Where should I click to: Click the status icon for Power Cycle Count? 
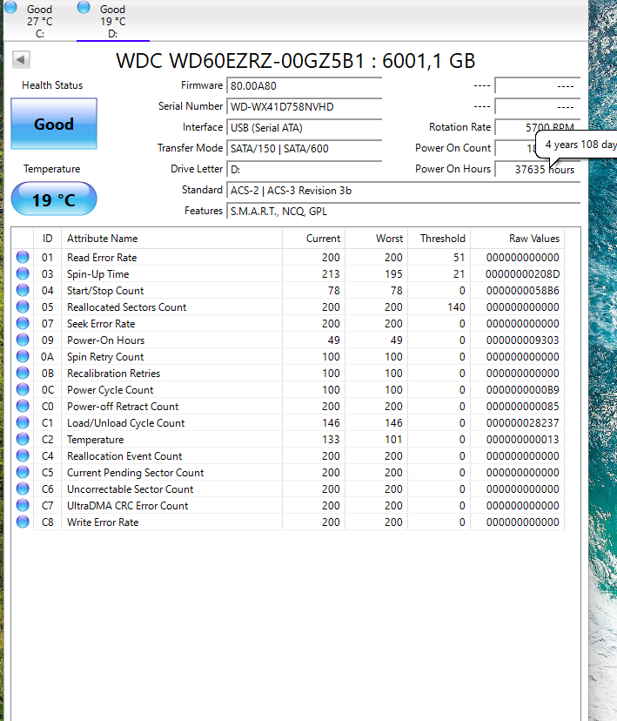click(x=23, y=389)
